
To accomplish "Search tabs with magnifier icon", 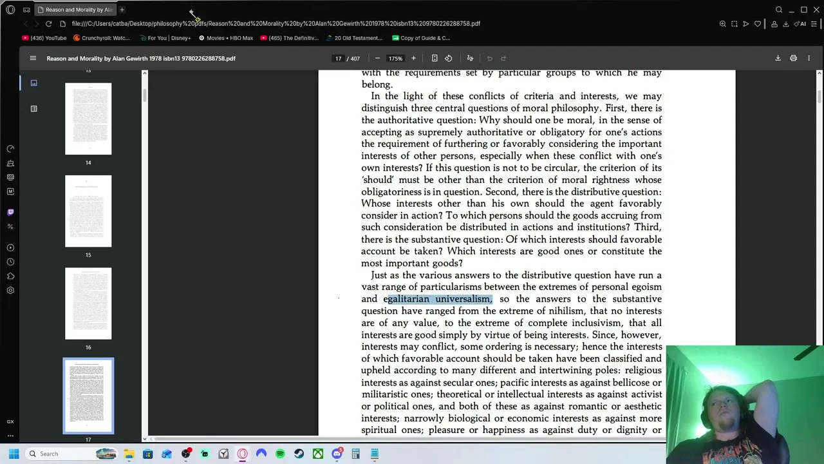I will (779, 10).
